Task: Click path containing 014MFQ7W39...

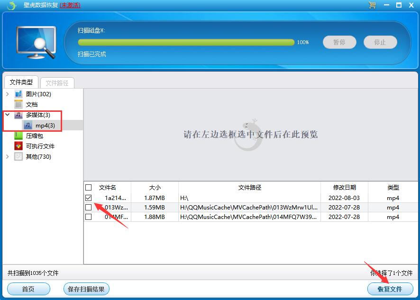Action: tap(248, 217)
